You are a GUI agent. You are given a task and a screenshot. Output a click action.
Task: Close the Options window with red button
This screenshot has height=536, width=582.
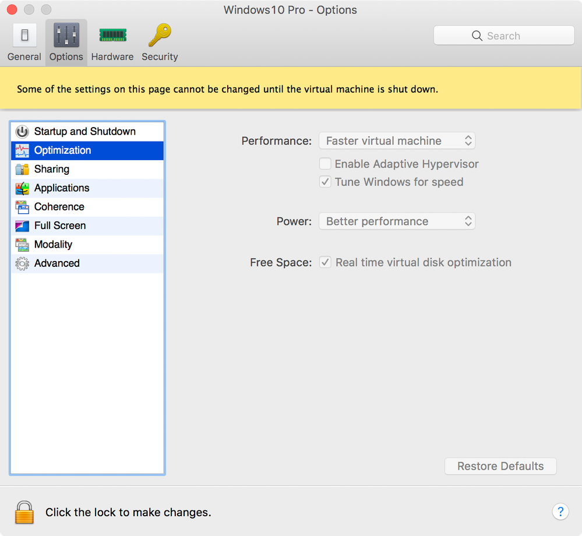(x=12, y=10)
